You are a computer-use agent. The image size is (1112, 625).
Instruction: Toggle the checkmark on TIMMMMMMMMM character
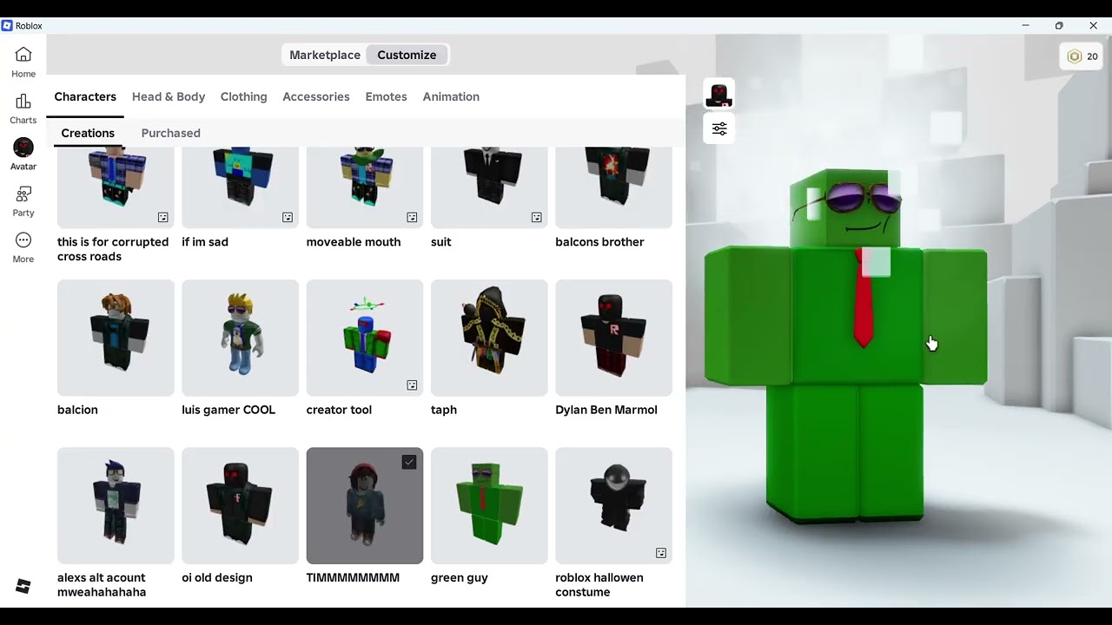click(x=409, y=463)
